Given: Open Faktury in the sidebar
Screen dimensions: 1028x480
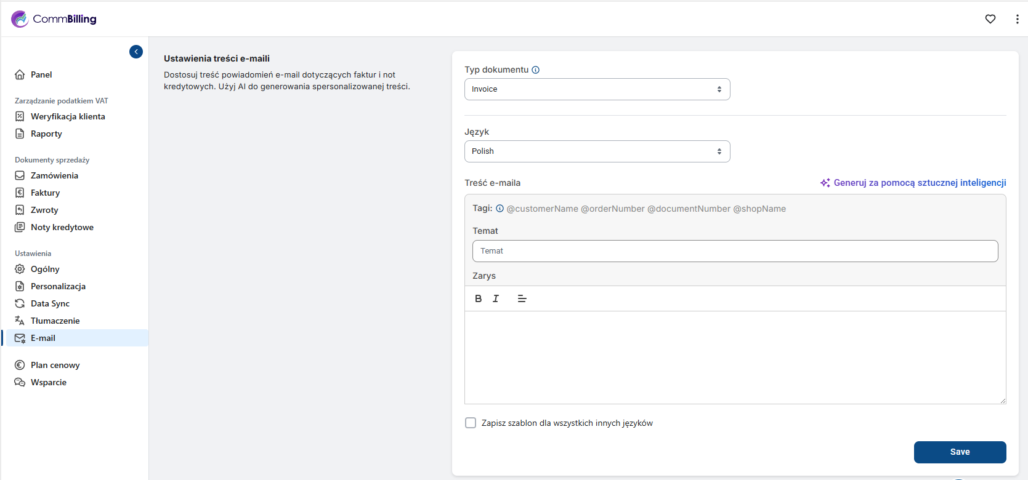Looking at the screenshot, I should point(45,193).
